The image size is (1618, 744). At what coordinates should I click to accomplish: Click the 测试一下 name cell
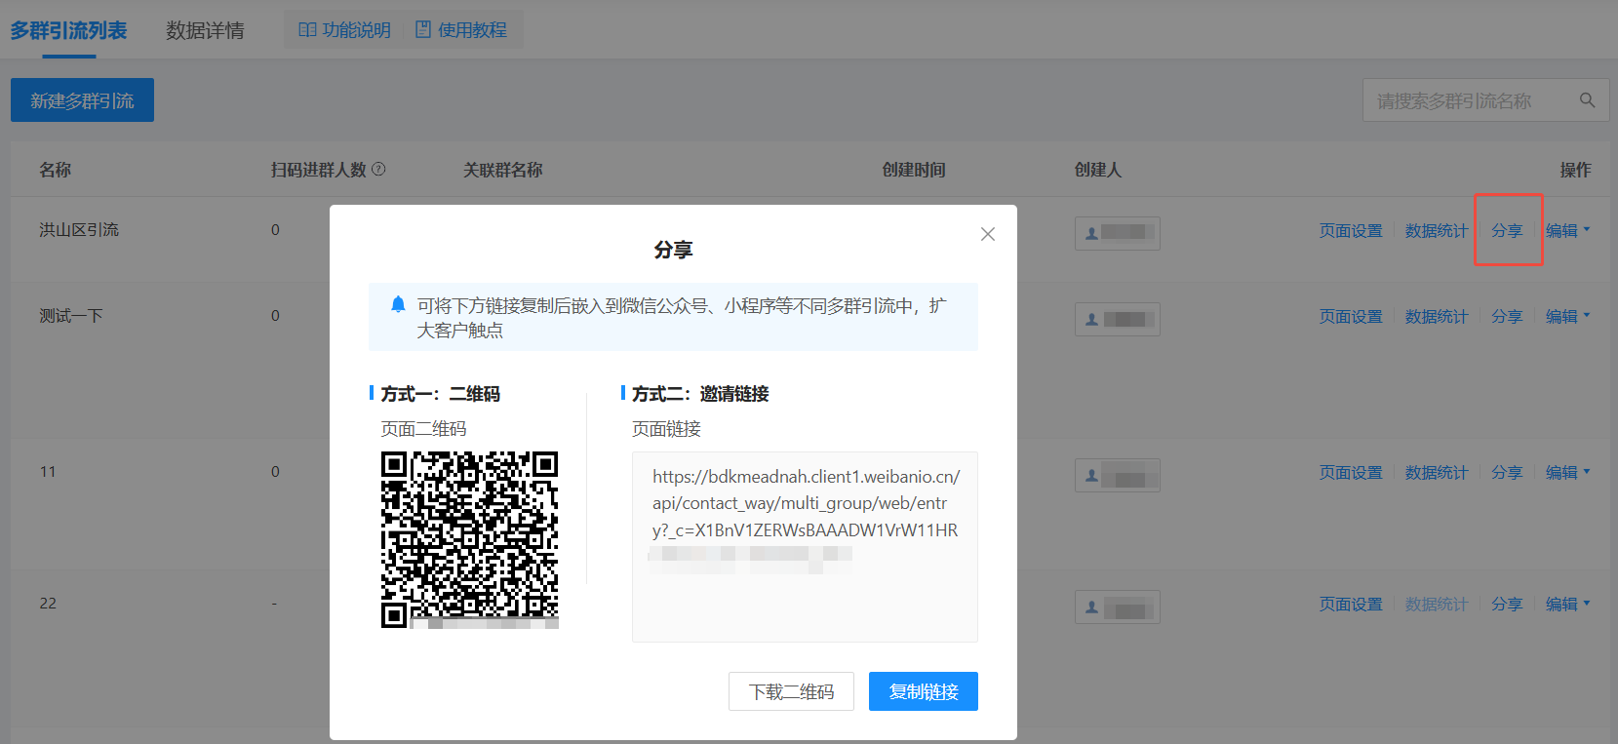pyautogui.click(x=71, y=315)
